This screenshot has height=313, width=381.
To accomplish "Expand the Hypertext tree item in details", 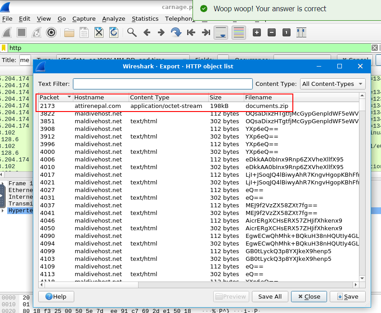I will point(3,210).
